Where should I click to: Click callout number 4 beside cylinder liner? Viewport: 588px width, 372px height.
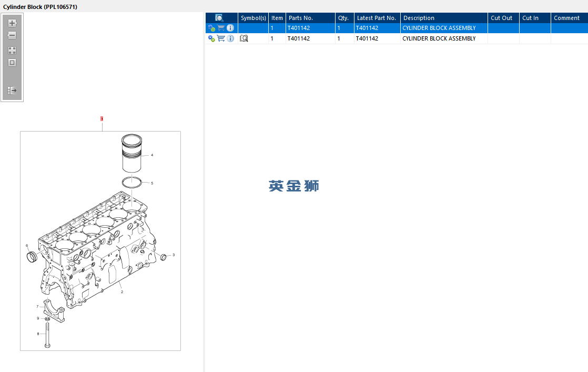[152, 155]
